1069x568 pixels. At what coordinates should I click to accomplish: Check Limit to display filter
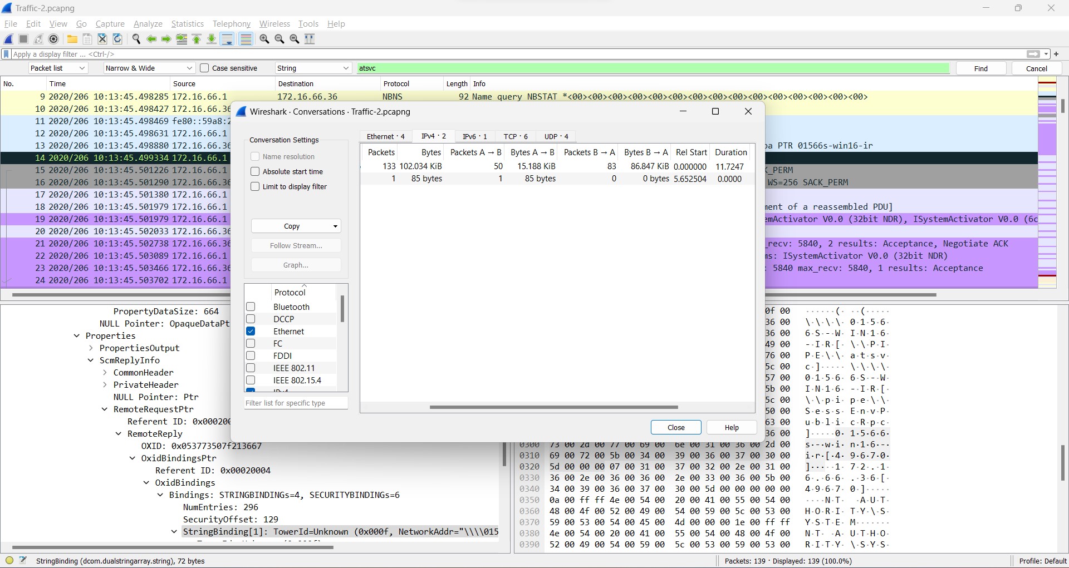point(255,186)
